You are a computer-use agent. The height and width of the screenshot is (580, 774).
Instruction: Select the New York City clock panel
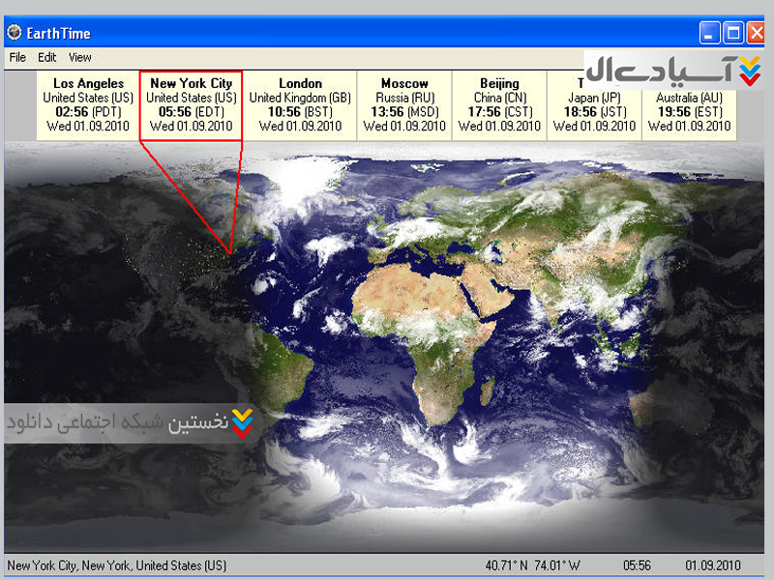click(x=191, y=105)
